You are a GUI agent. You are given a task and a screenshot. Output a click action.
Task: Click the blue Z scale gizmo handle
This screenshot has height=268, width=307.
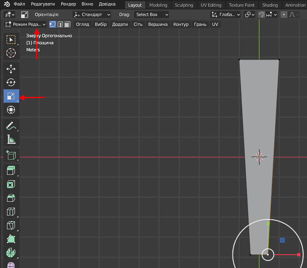[282, 240]
